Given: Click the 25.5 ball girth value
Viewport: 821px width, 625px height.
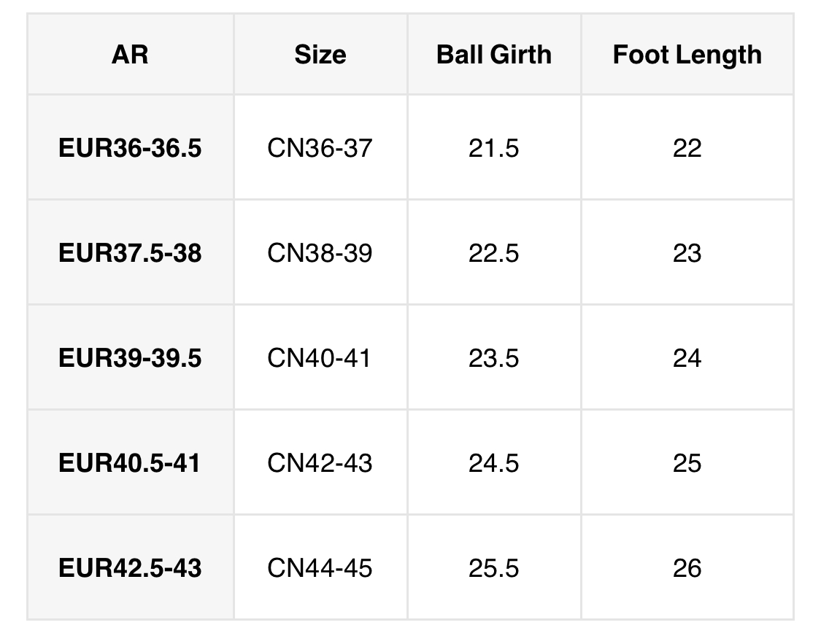Looking at the screenshot, I should (x=494, y=568).
